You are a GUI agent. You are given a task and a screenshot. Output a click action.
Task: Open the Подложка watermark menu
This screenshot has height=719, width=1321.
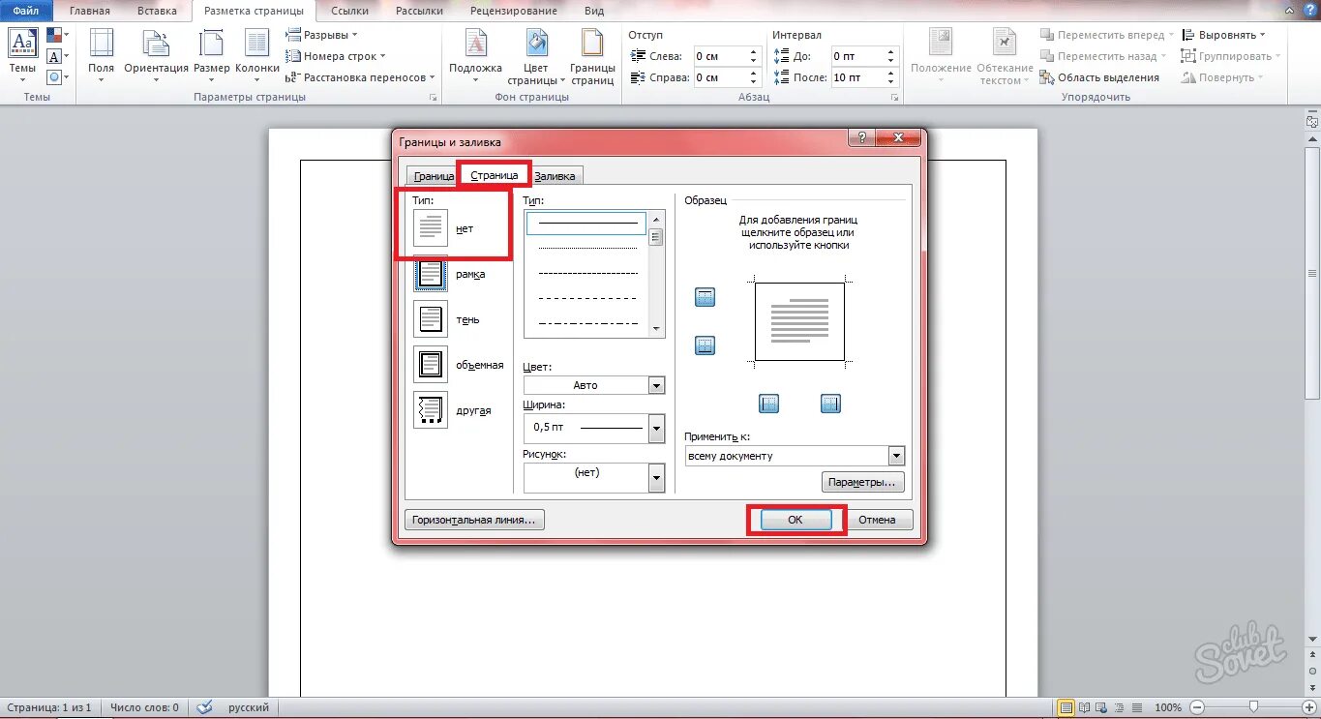click(x=475, y=56)
